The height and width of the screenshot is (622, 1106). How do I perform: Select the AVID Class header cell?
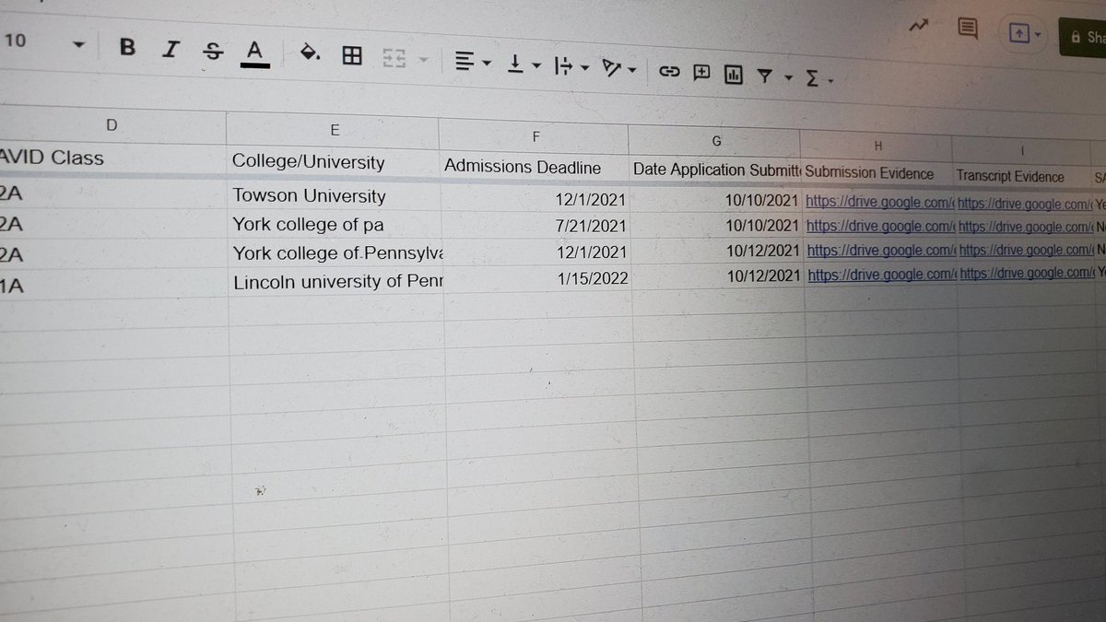pyautogui.click(x=112, y=158)
